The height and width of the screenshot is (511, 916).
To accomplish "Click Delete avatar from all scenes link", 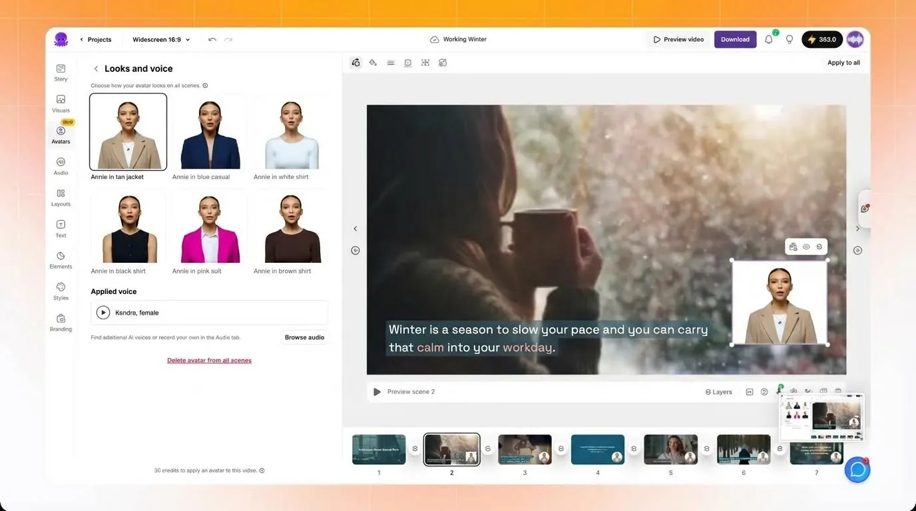I will [209, 361].
